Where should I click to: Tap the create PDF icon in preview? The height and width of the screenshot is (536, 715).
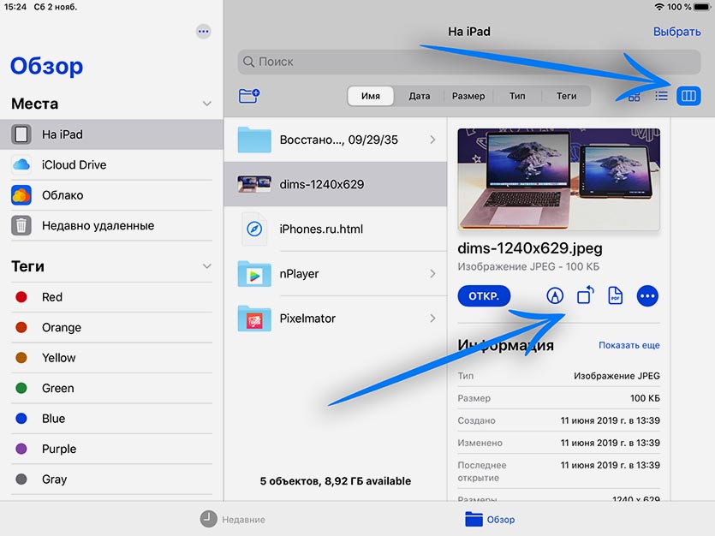click(615, 295)
